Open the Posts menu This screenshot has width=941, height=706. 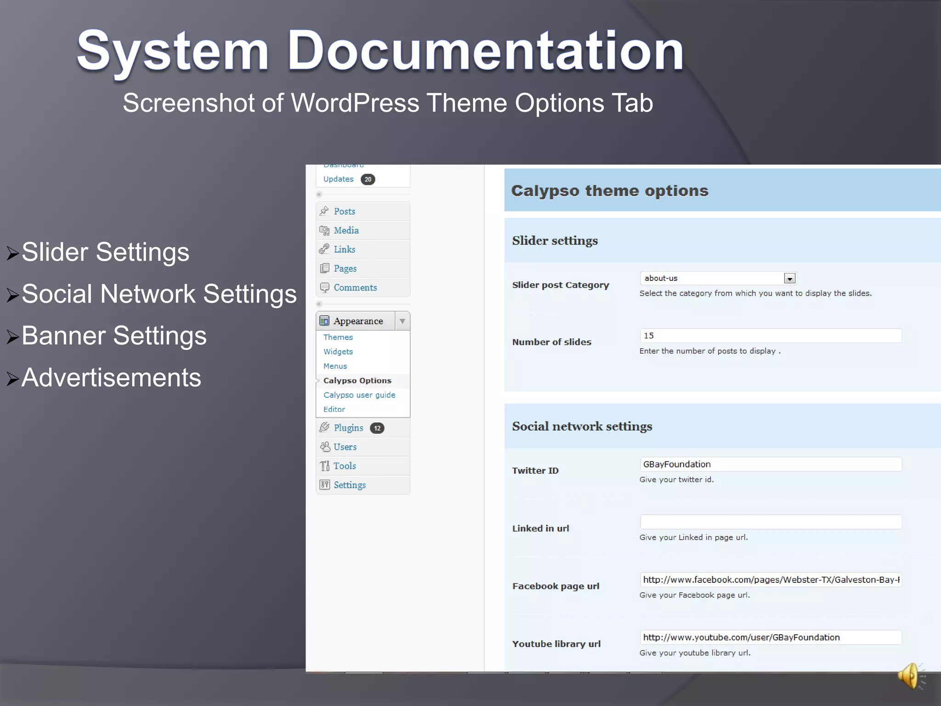pos(363,211)
